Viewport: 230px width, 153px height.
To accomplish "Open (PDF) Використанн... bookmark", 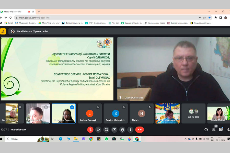I will pos(96,23).
